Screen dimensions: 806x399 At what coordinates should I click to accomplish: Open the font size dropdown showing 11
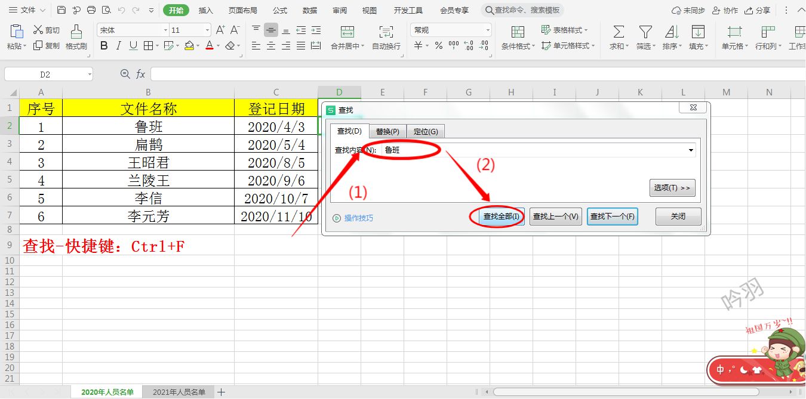[x=207, y=30]
